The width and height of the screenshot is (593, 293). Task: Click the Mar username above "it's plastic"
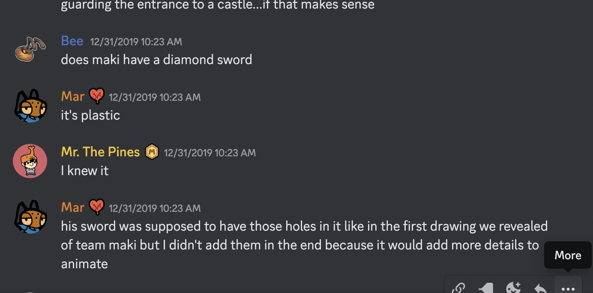coord(72,97)
